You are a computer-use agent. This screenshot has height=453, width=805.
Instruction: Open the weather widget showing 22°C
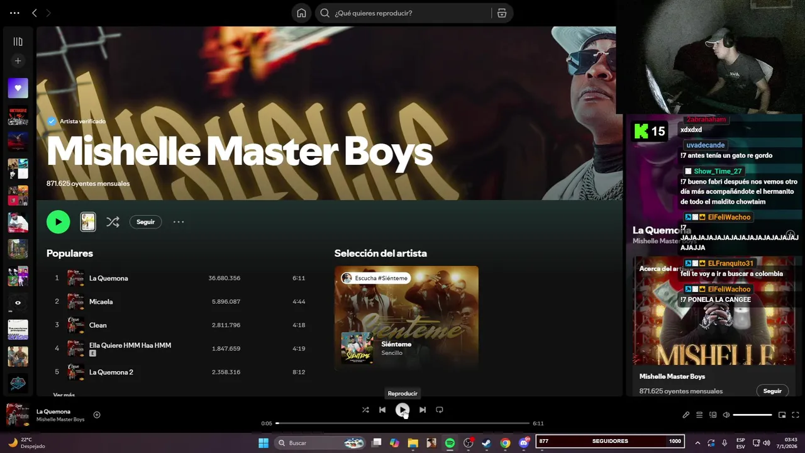click(x=26, y=443)
